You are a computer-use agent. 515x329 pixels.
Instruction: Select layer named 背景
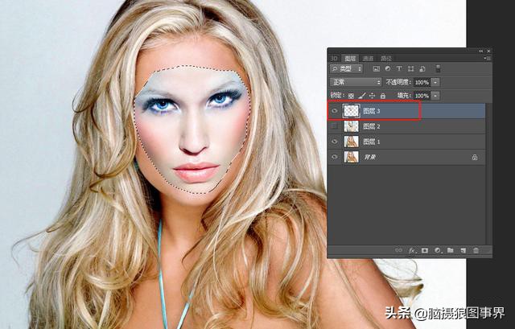[x=370, y=158]
